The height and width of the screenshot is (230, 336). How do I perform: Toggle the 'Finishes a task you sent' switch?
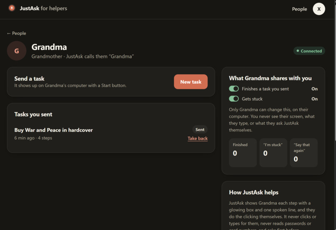(234, 88)
